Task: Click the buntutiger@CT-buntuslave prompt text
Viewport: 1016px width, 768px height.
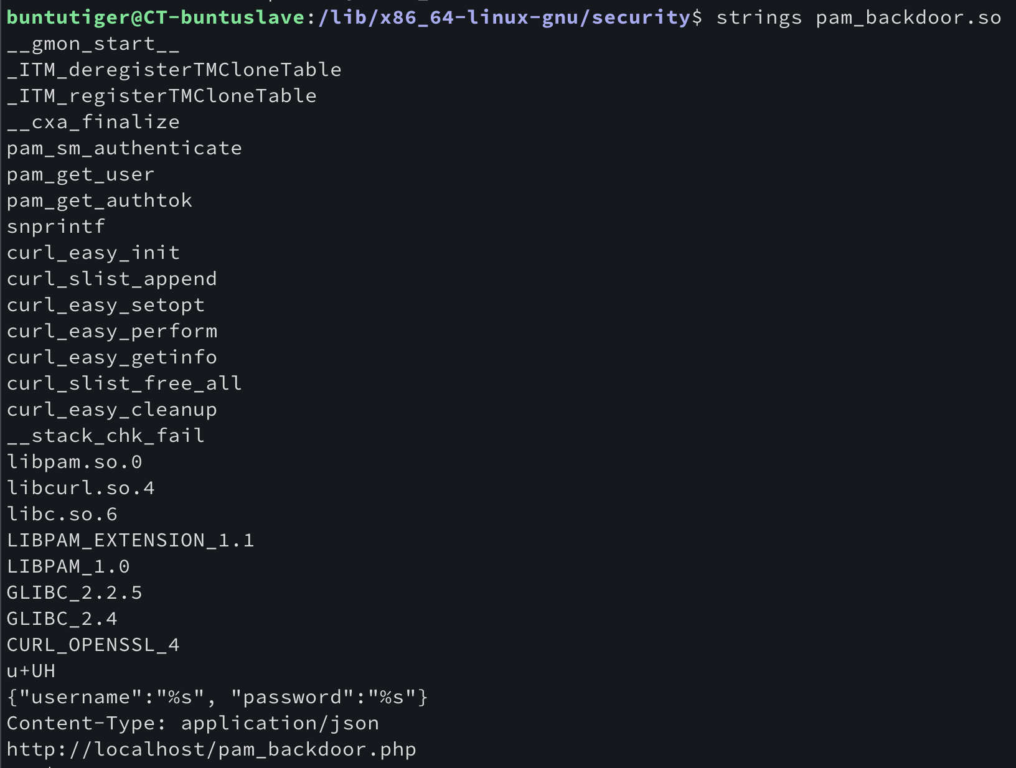Action: coord(156,17)
